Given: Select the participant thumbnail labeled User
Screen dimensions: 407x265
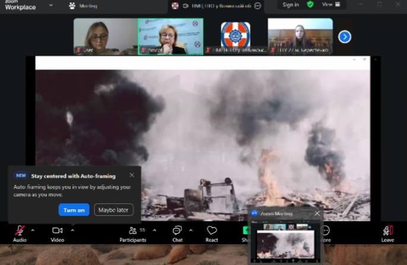Looking at the screenshot, I should coord(105,36).
